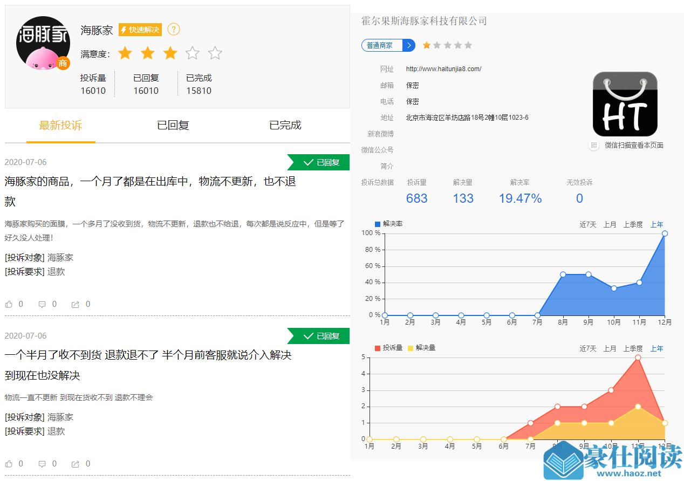This screenshot has height=481, width=684.
Task: Click [投诉要求] 退款 under first complaint
Action: [x=35, y=272]
